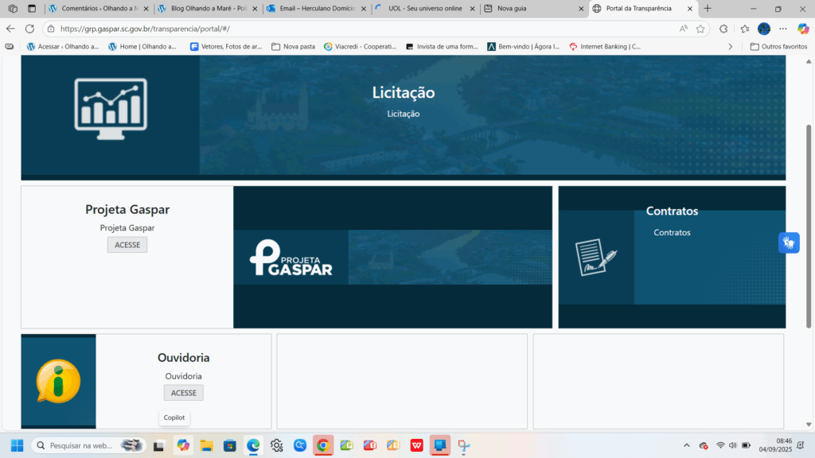
Task: Click ACESSE button under Projeta Gaspar
Action: pos(127,245)
